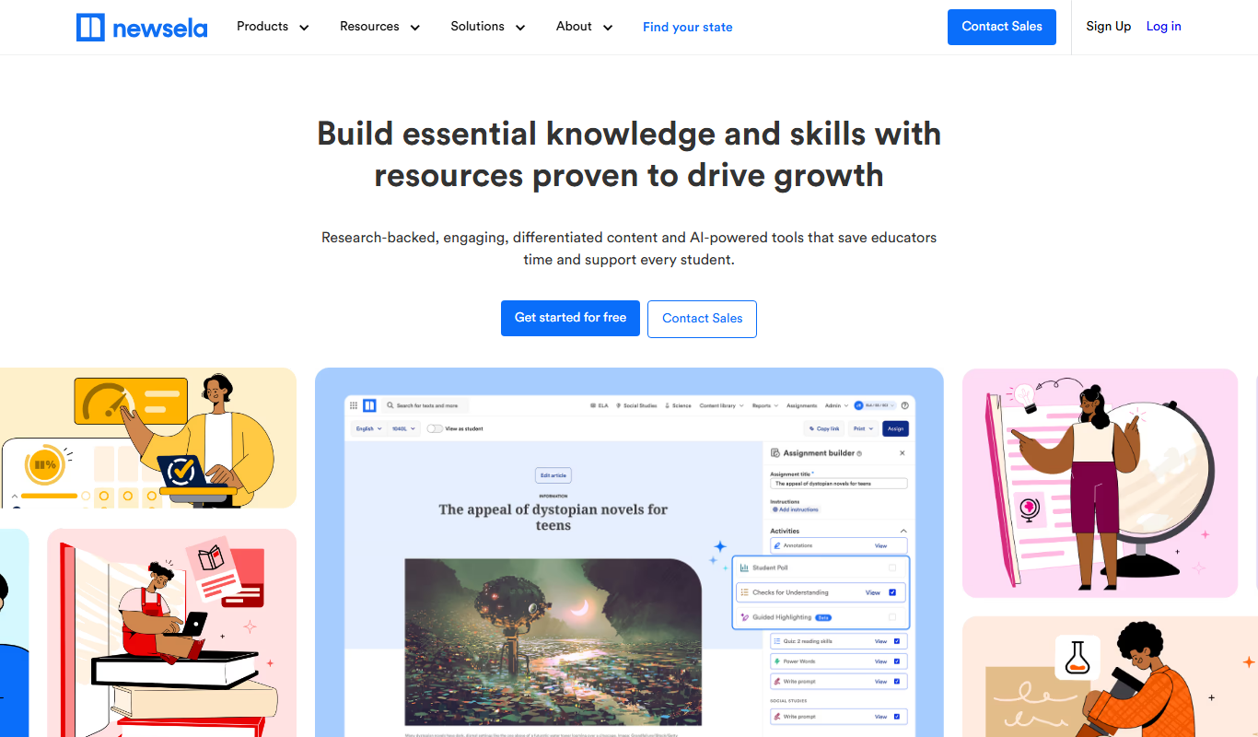The image size is (1258, 737).
Task: Click the user avatar in mockup header
Action: [859, 405]
